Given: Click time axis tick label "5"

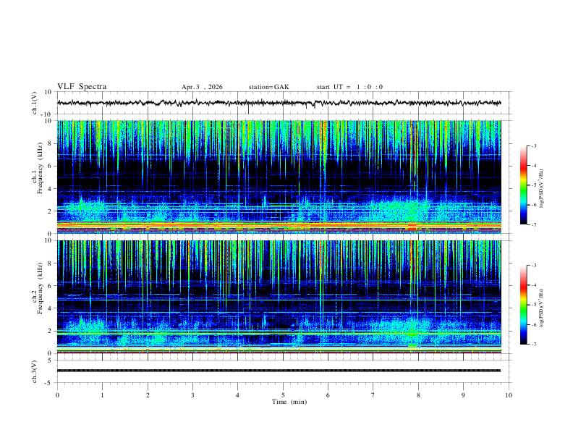Looking at the screenshot, I should (x=283, y=395).
